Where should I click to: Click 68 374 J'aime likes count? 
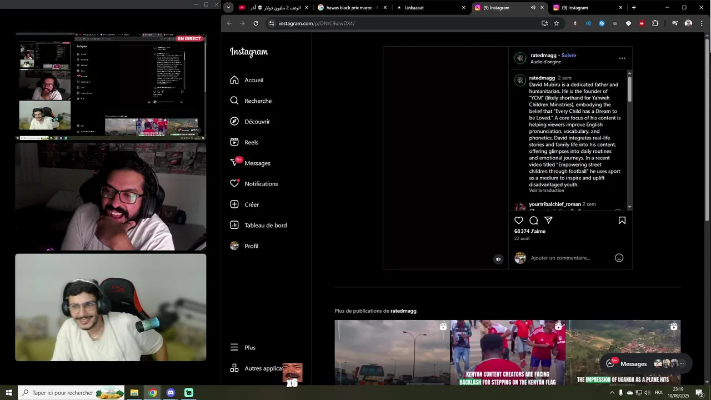[530, 232]
